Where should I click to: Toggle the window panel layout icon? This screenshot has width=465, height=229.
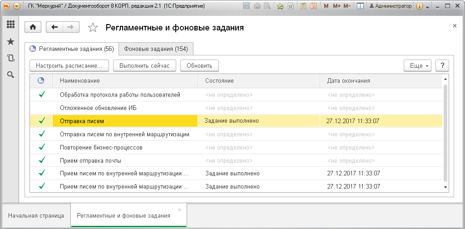(x=360, y=6)
